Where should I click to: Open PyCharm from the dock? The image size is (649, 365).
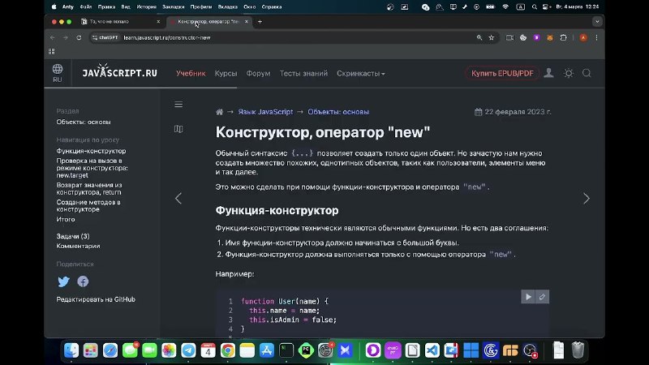(306, 350)
